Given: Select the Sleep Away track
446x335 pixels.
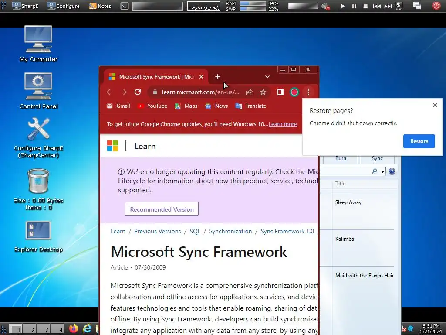Looking at the screenshot, I should pos(348,202).
